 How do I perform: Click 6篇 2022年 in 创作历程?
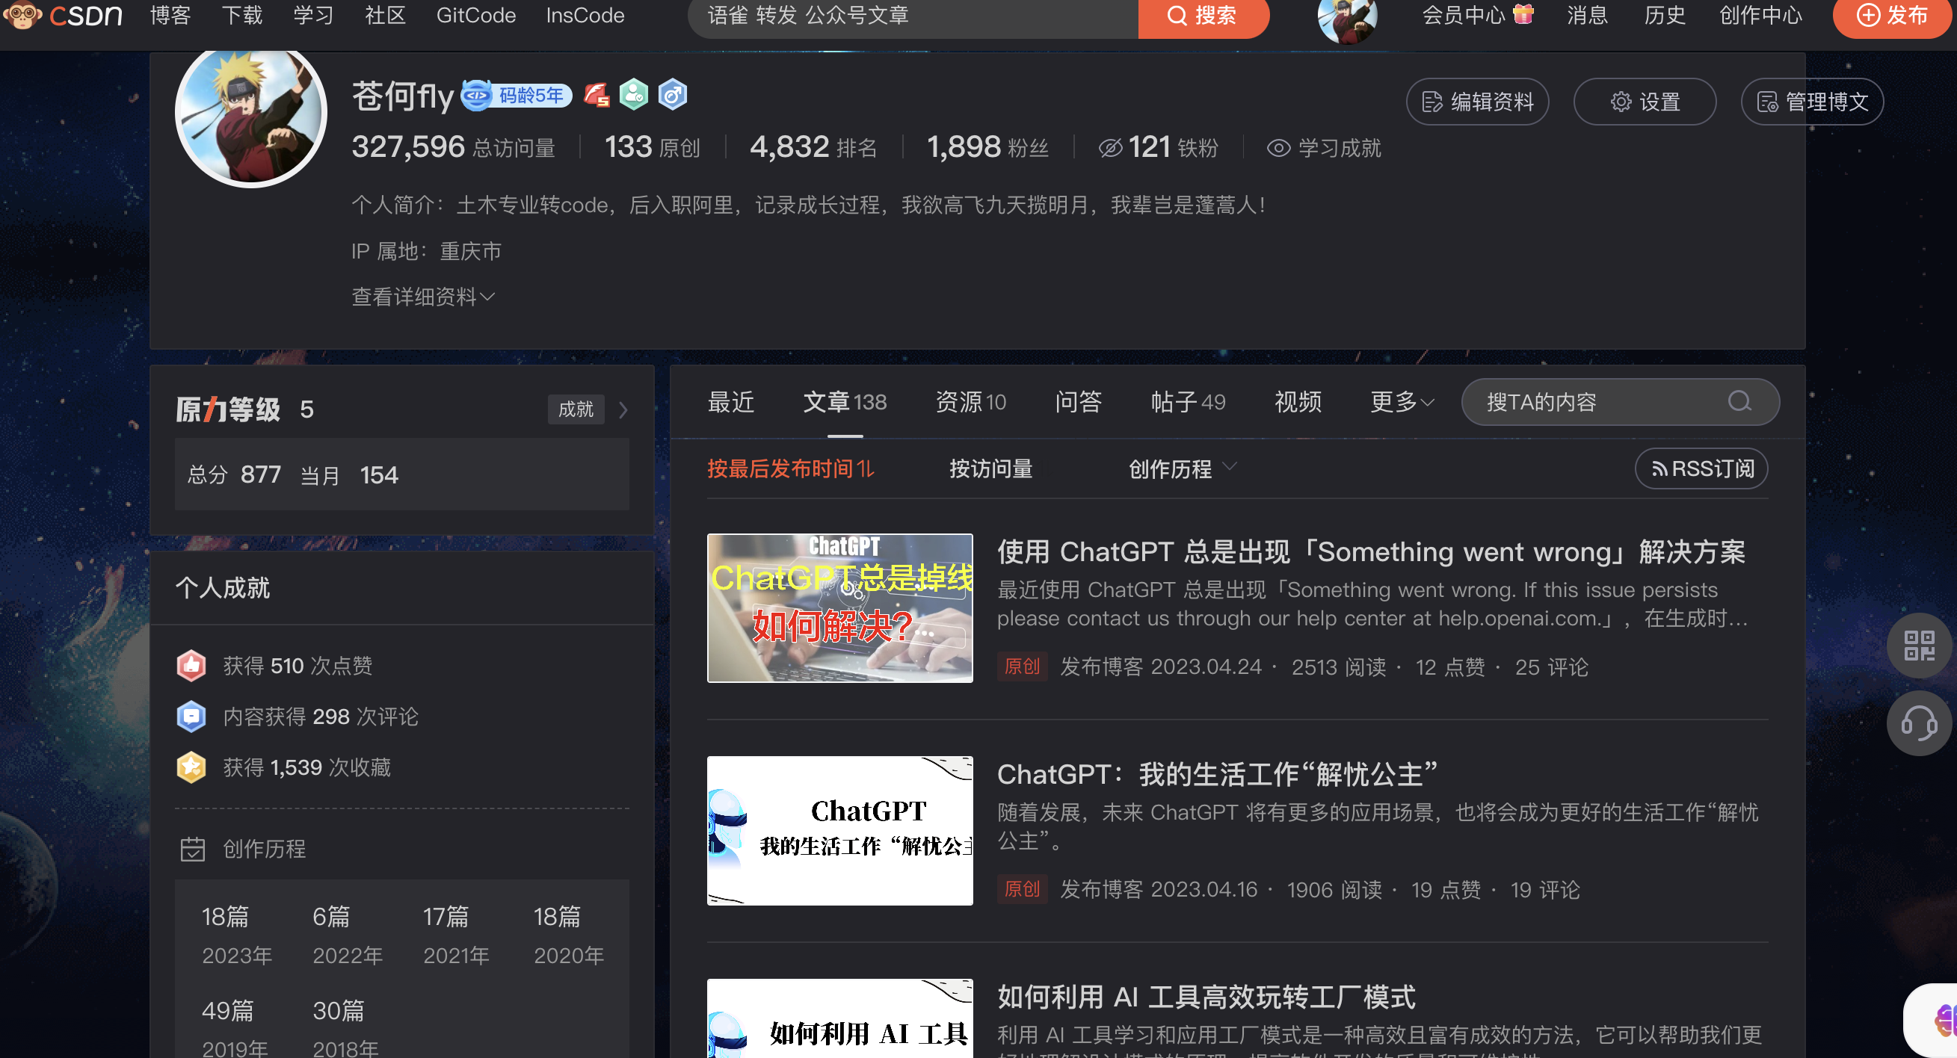pyautogui.click(x=347, y=935)
